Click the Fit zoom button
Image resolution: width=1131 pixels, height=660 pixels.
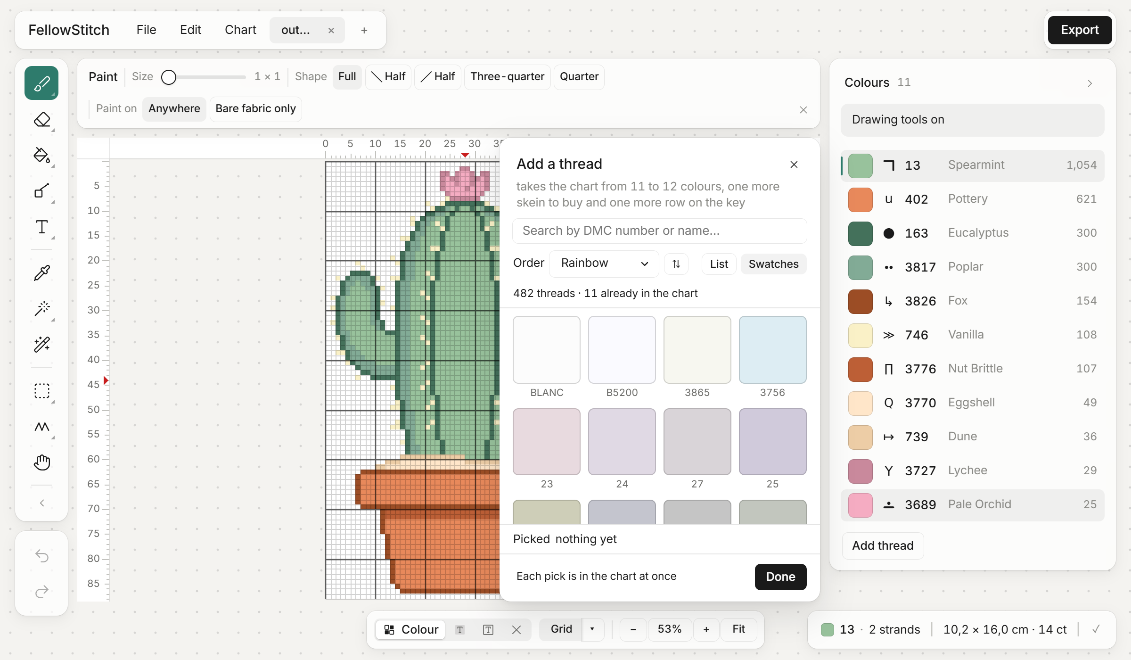point(738,629)
